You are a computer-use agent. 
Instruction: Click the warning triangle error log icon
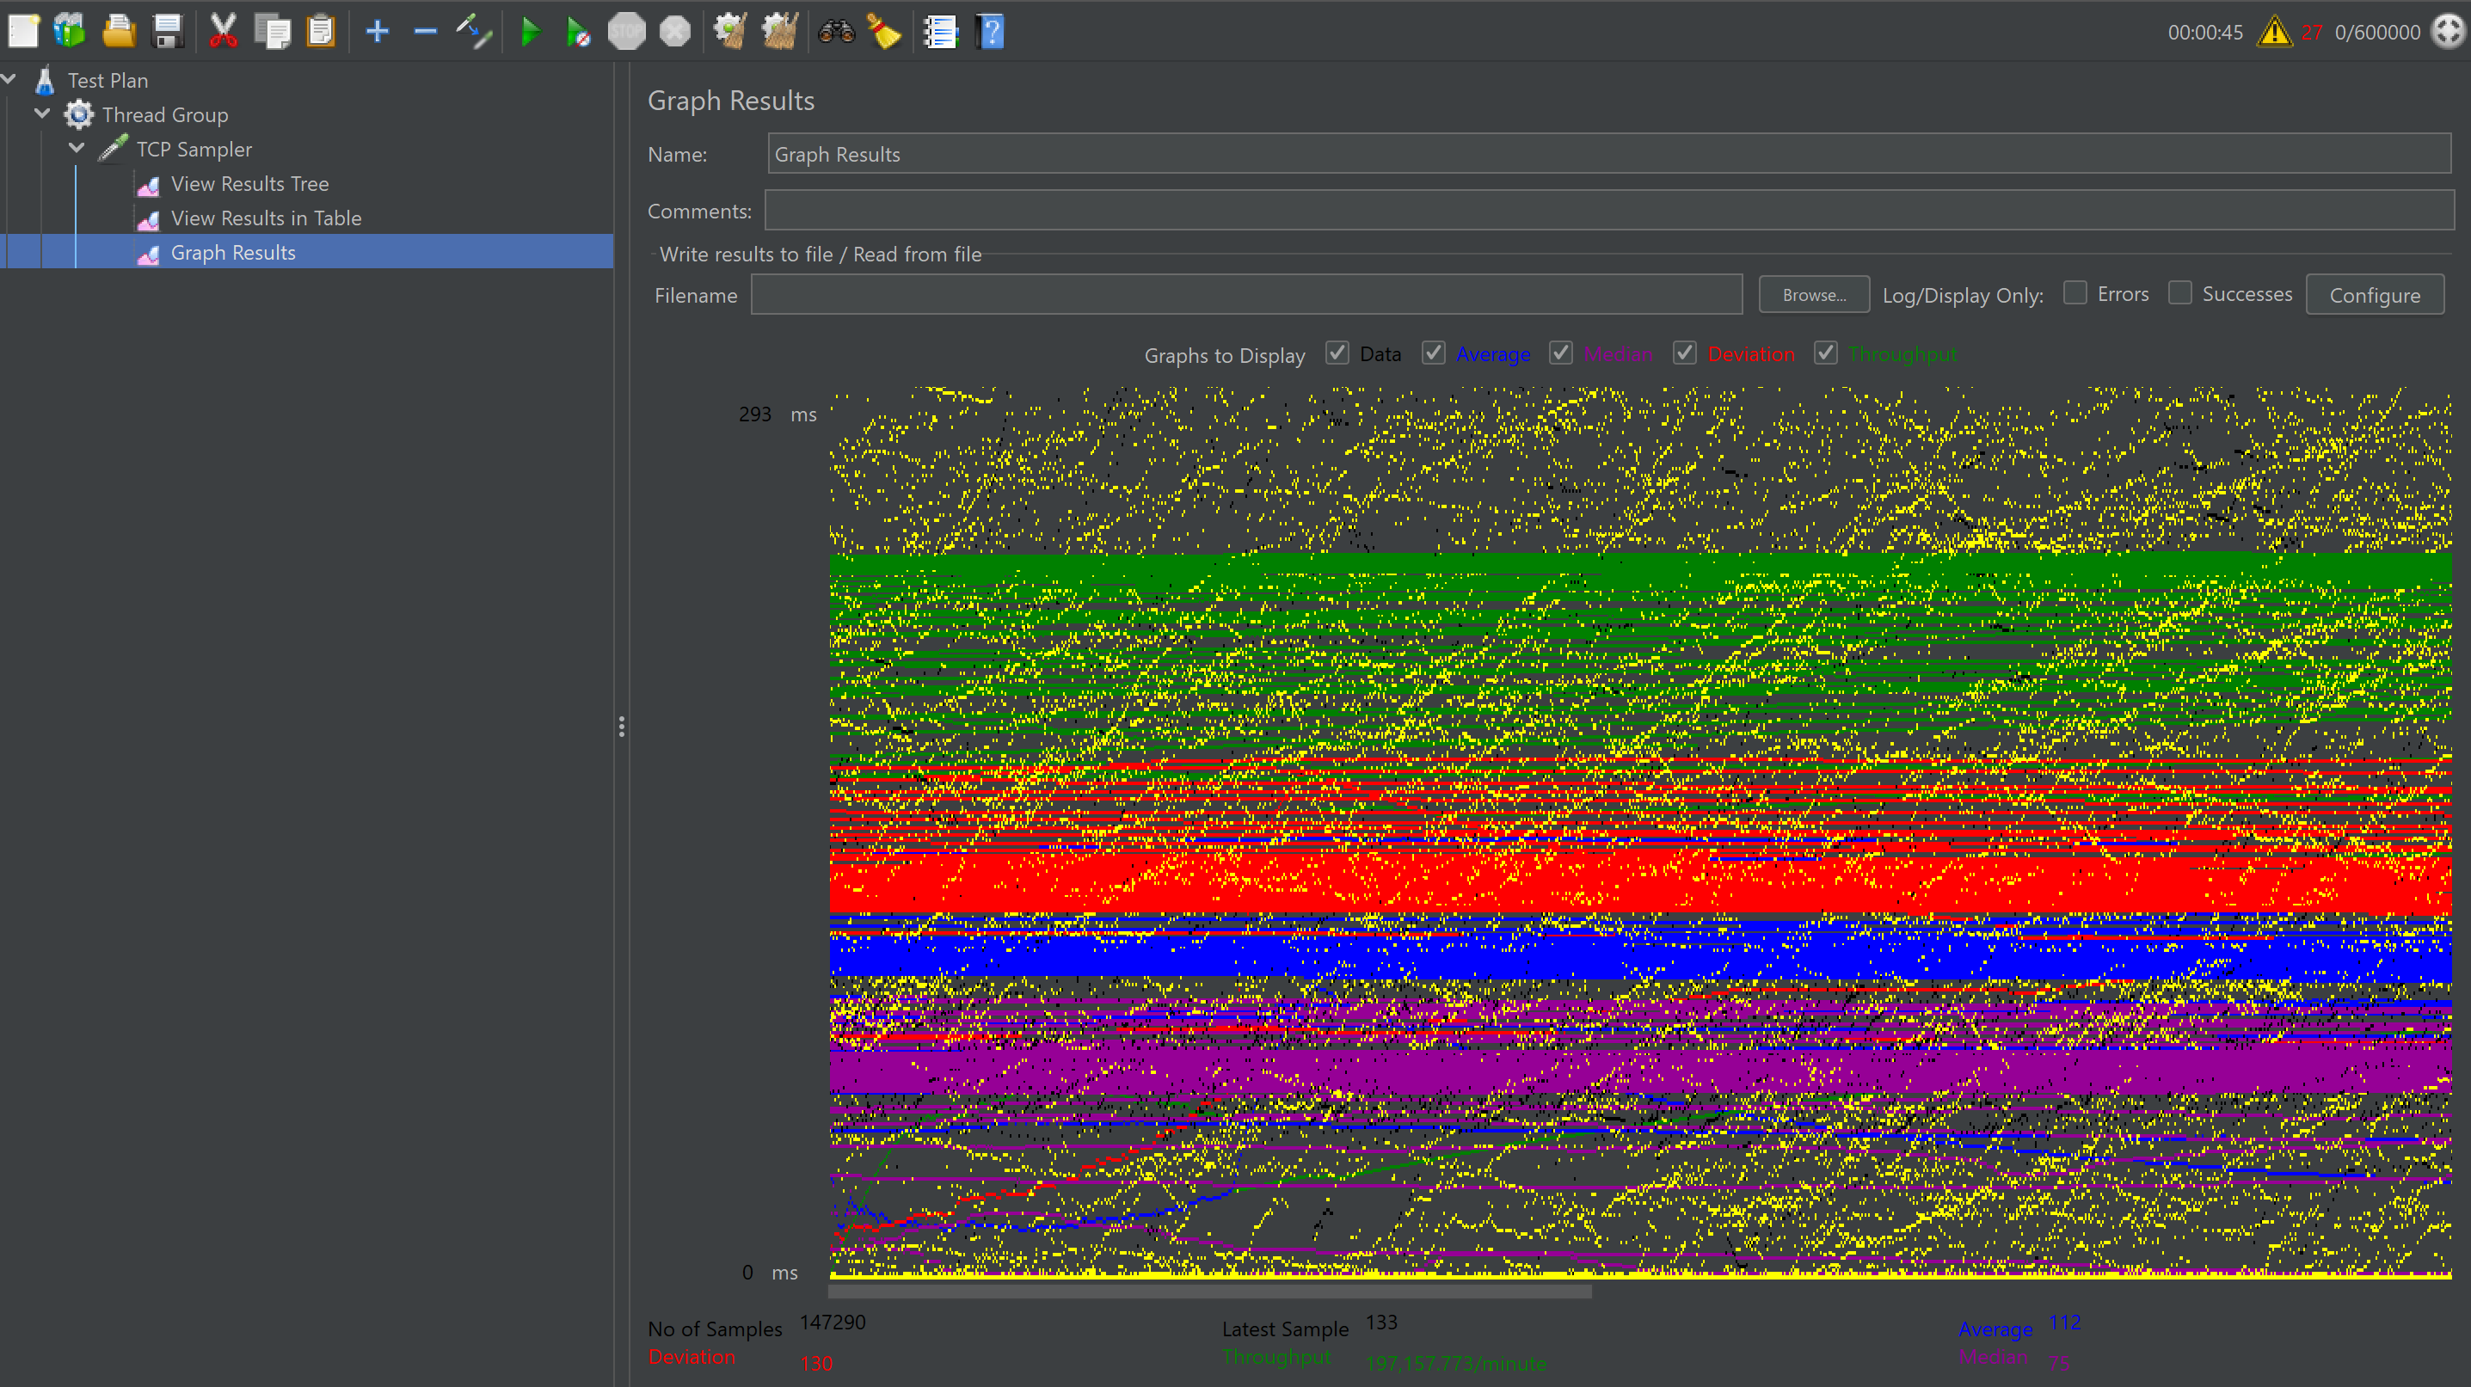pyautogui.click(x=2273, y=32)
